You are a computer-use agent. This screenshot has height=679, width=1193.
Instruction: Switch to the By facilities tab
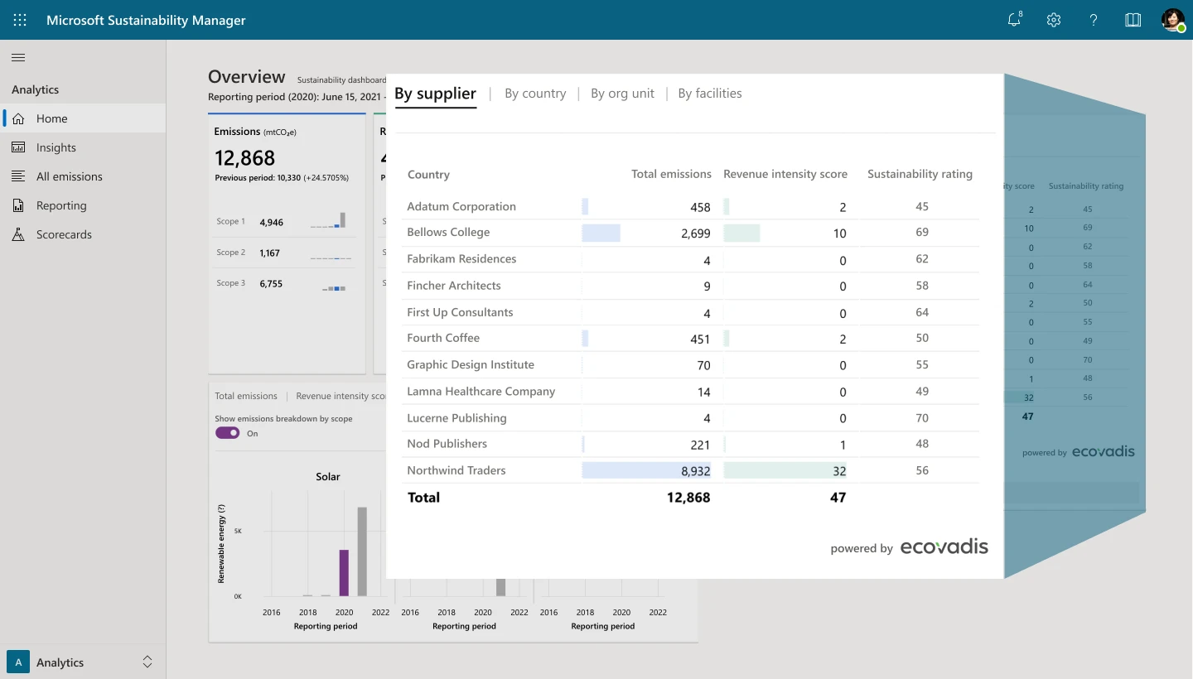click(709, 93)
